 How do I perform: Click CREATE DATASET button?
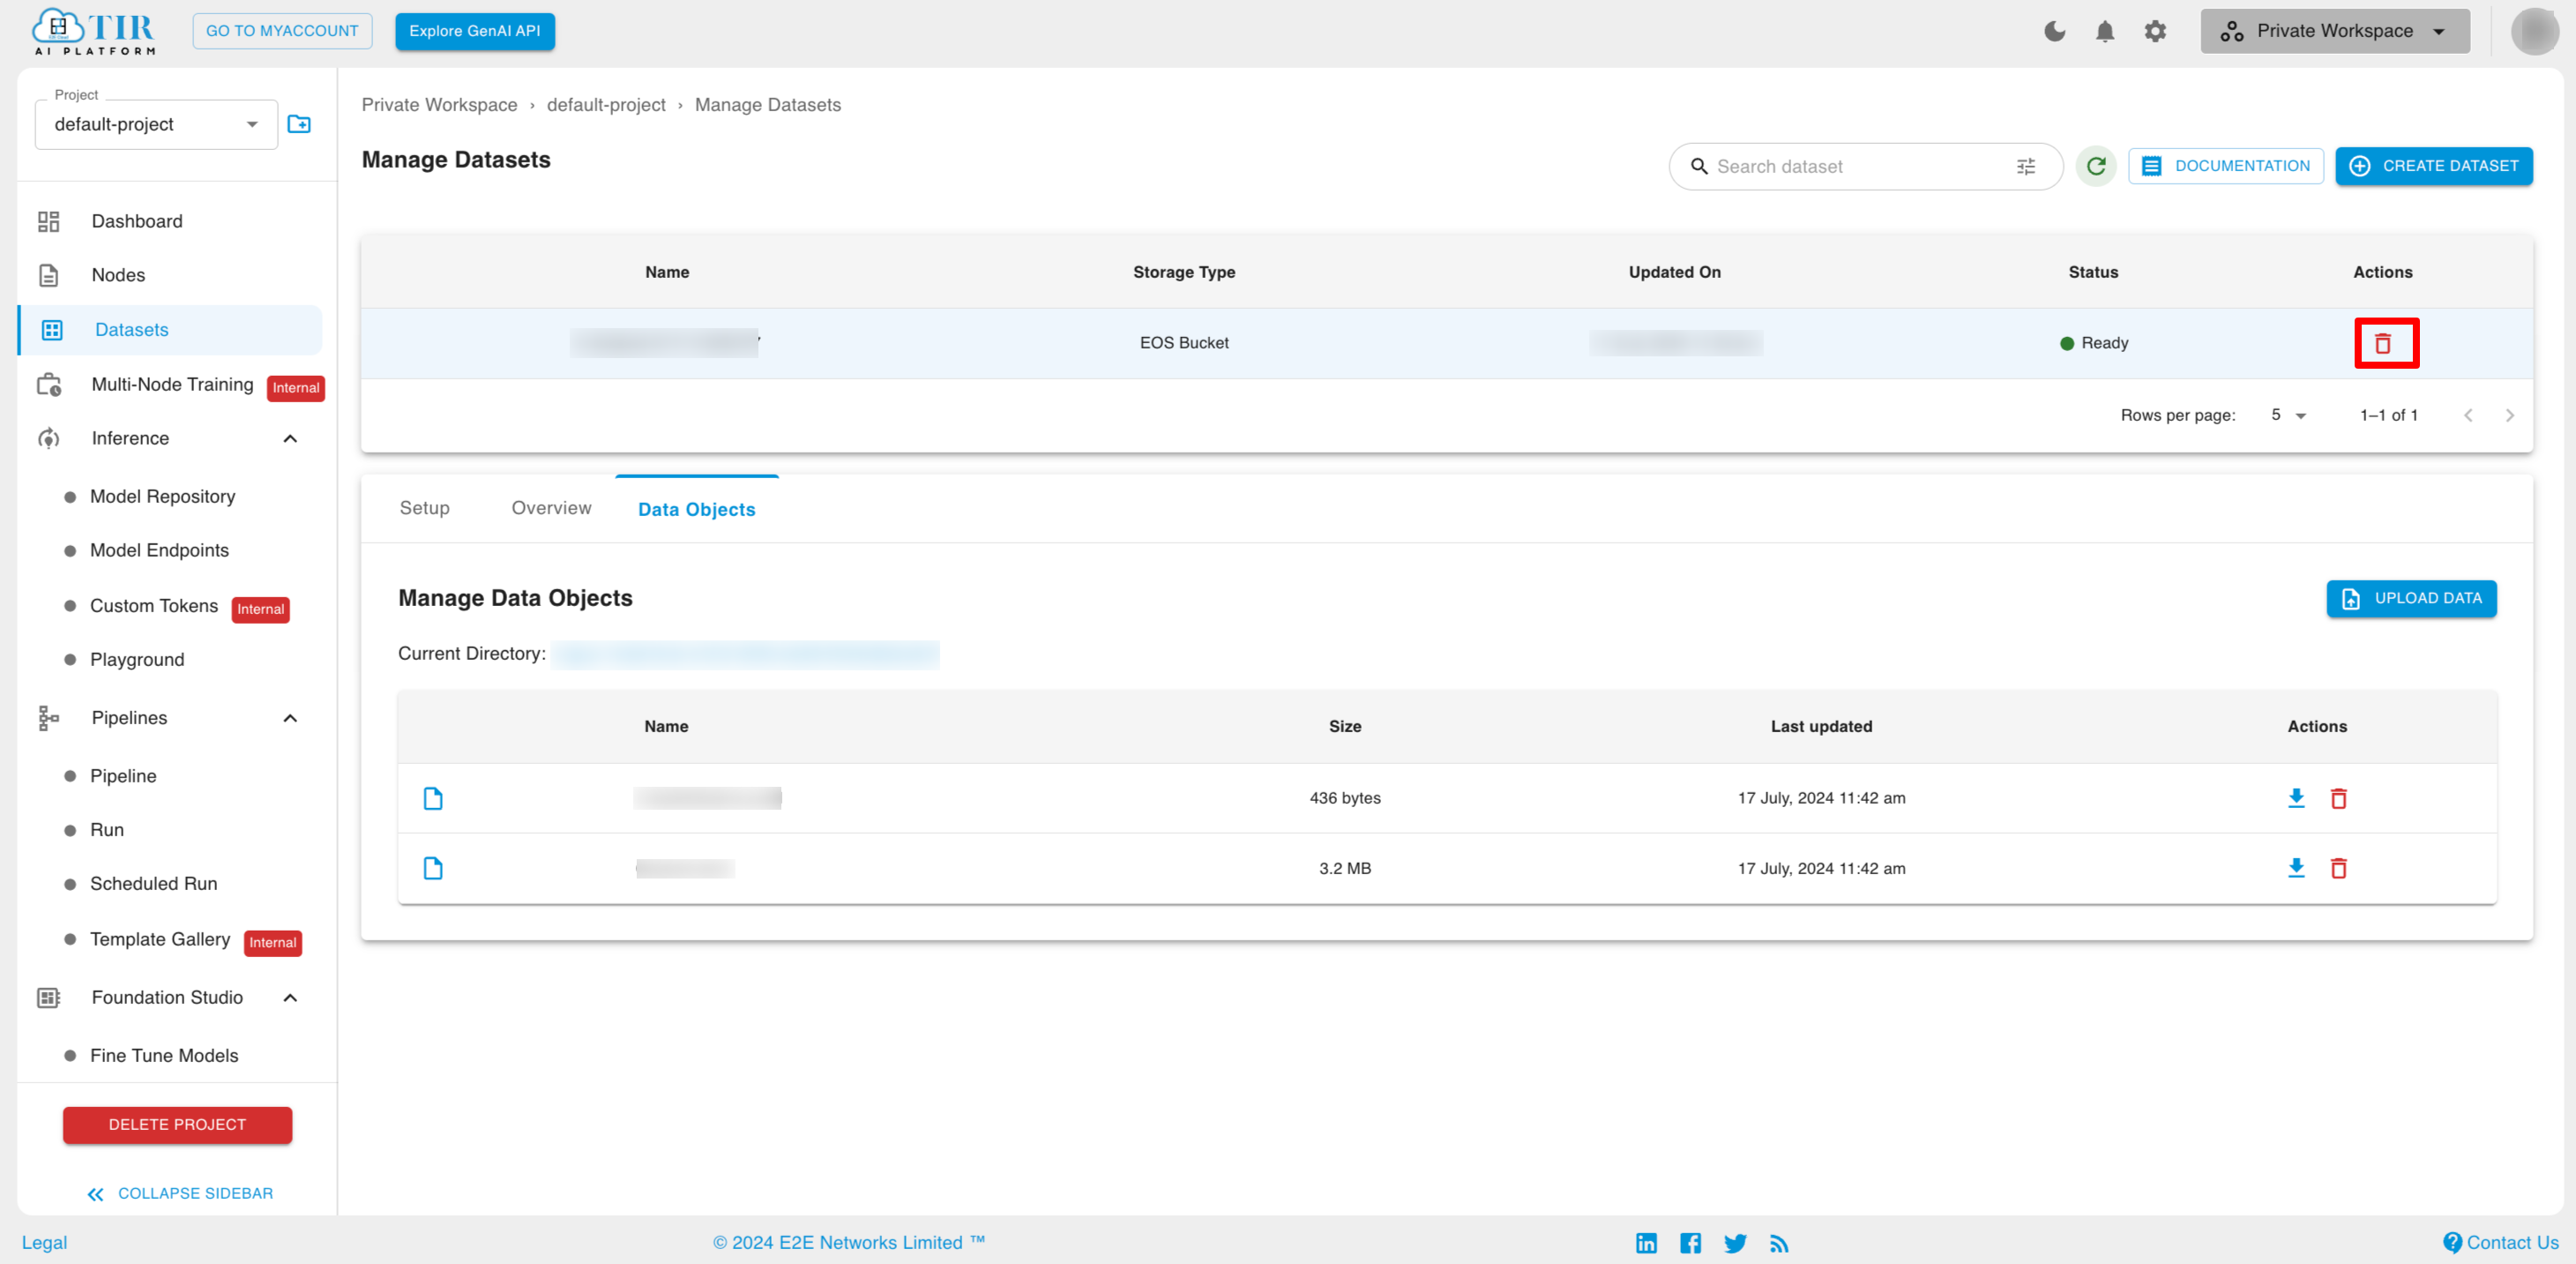click(2434, 166)
